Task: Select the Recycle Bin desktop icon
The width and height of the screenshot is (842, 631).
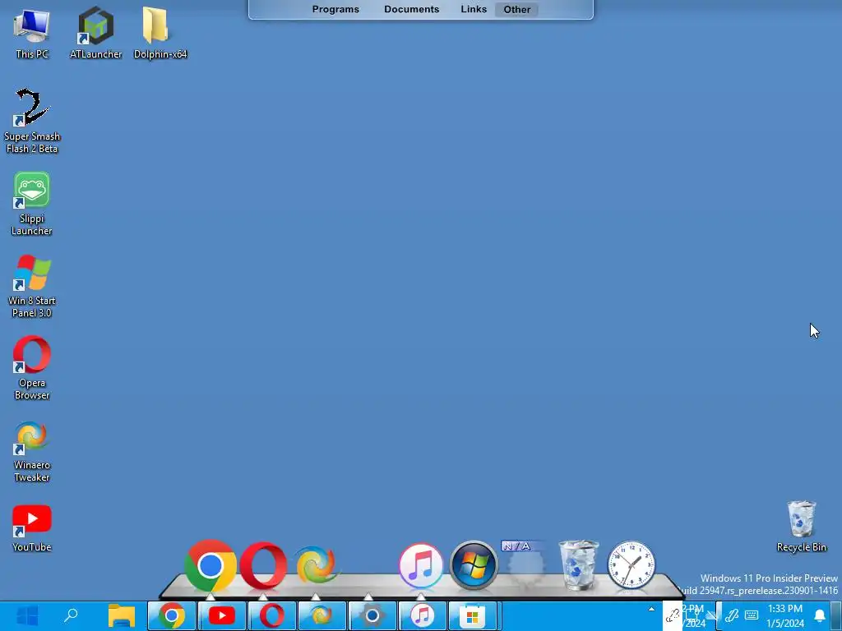Action: tap(801, 527)
